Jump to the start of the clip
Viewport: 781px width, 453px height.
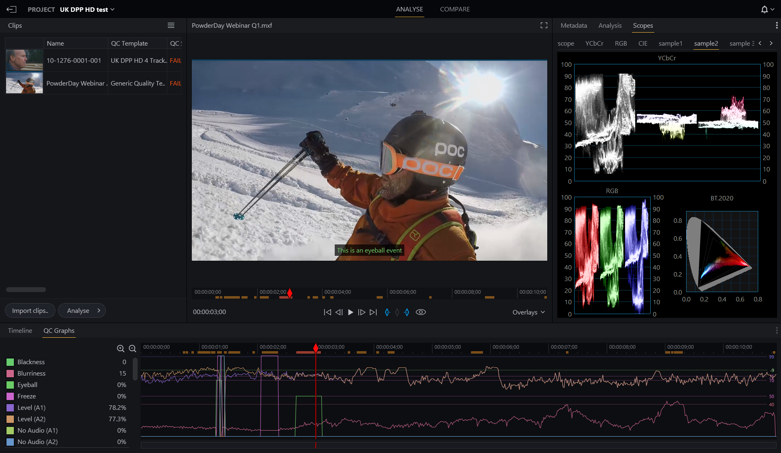[327, 312]
